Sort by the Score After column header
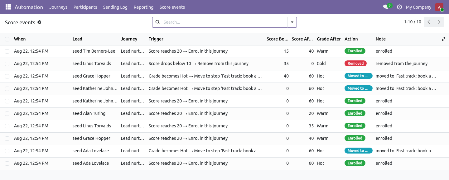The width and height of the screenshot is (449, 180). pyautogui.click(x=302, y=39)
